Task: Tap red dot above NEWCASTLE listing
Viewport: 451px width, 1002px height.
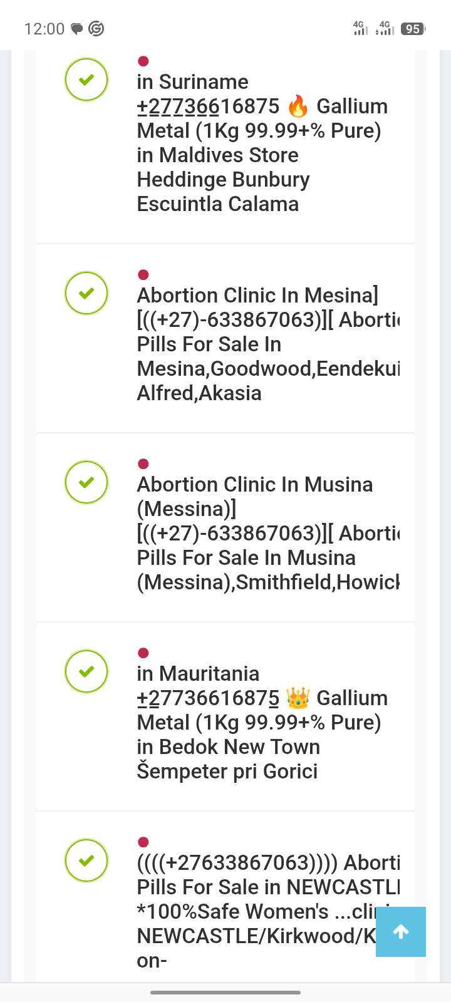Action: (x=143, y=842)
